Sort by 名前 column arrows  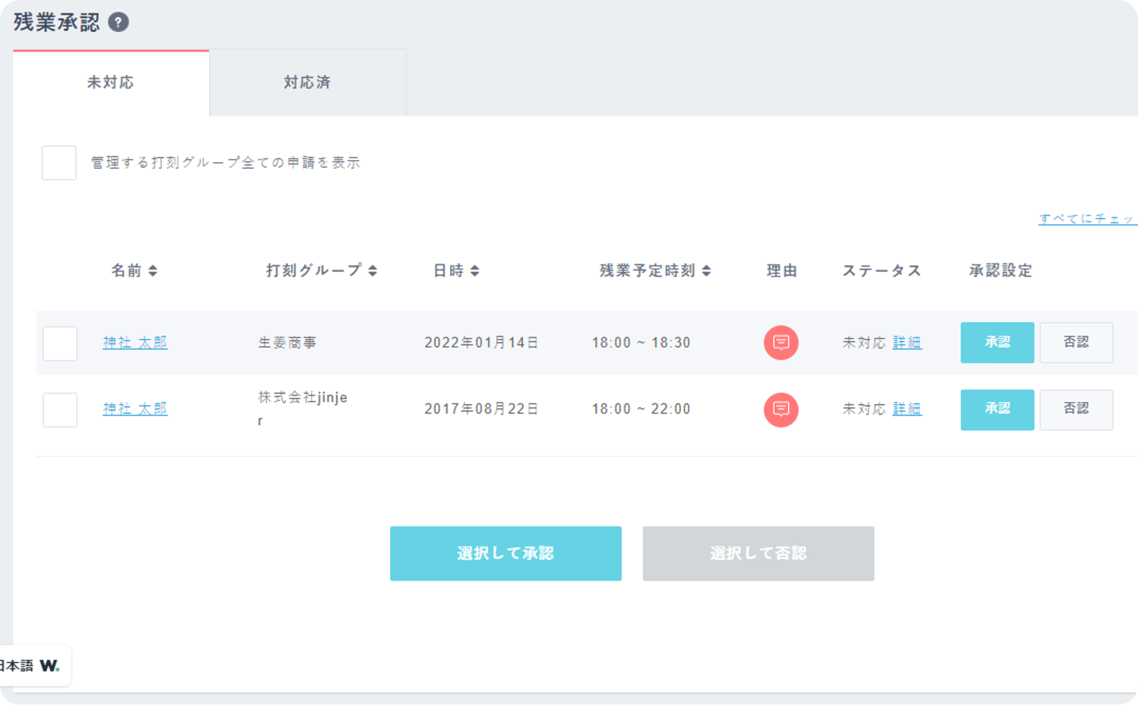point(153,271)
